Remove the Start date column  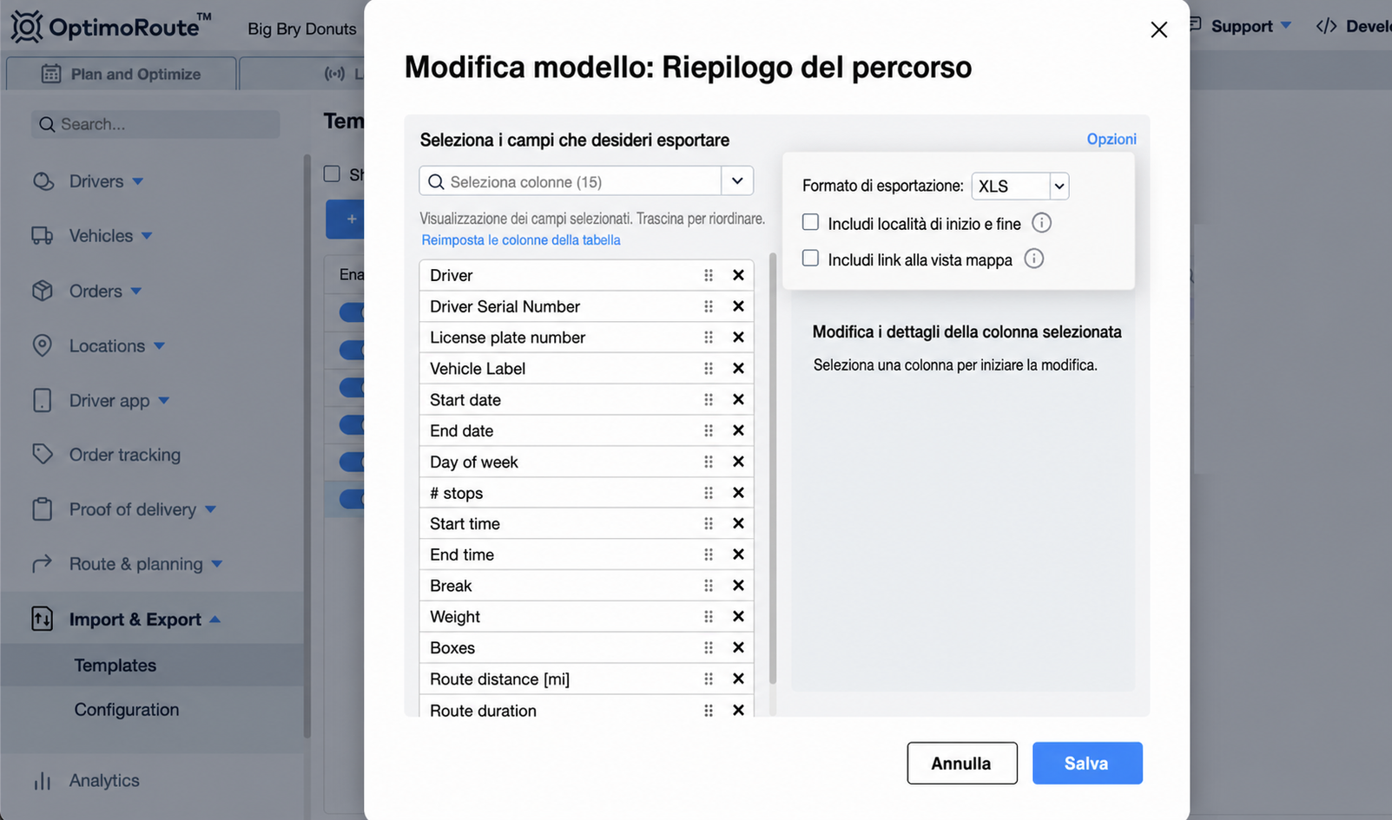738,400
